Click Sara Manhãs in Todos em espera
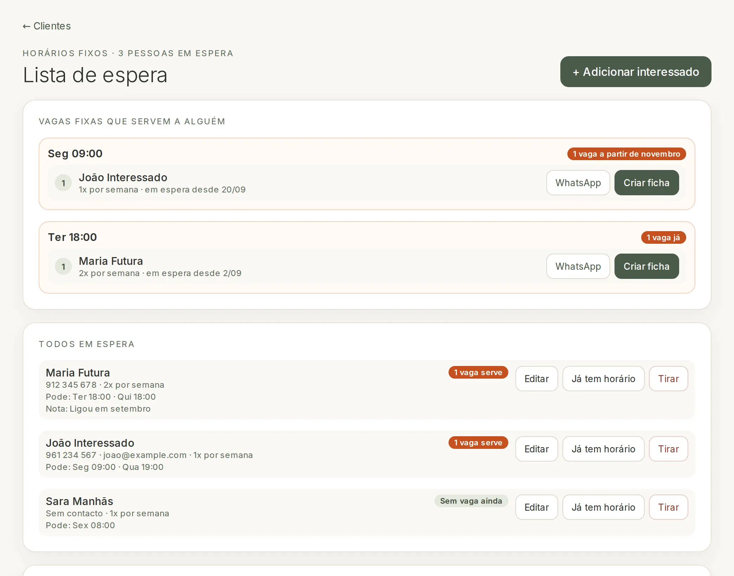Viewport: 734px width, 576px height. (x=79, y=501)
